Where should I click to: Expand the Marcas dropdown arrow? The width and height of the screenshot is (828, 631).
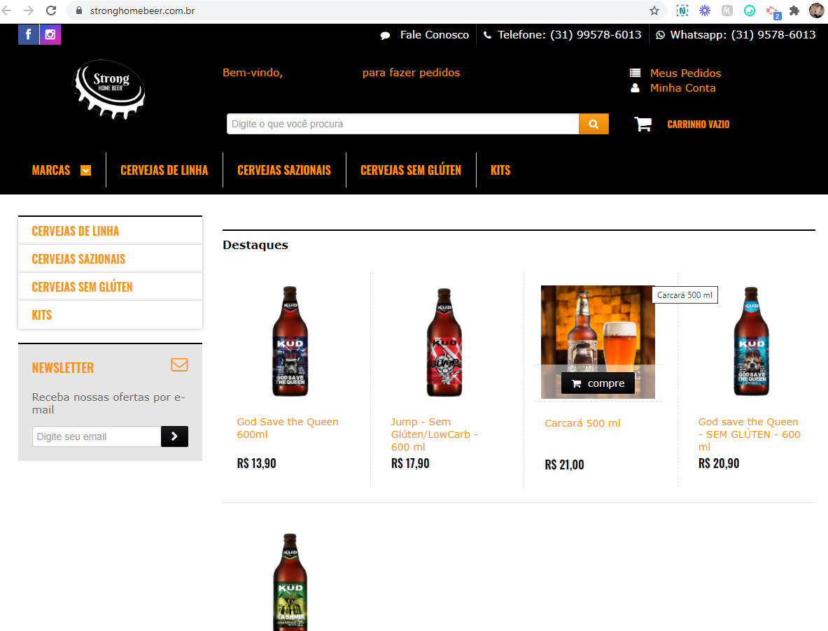point(85,171)
